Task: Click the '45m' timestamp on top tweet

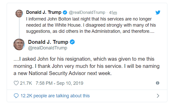Action: [x=113, y=12]
